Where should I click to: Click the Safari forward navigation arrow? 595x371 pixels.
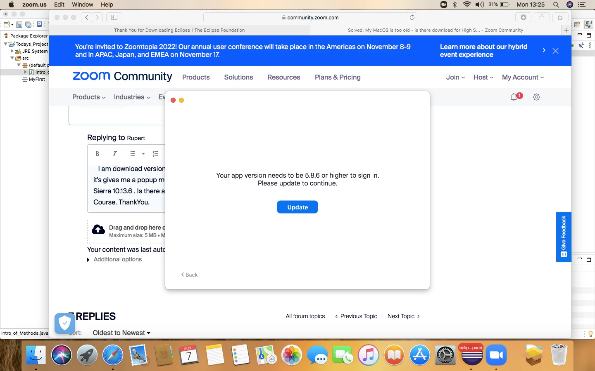98,17
